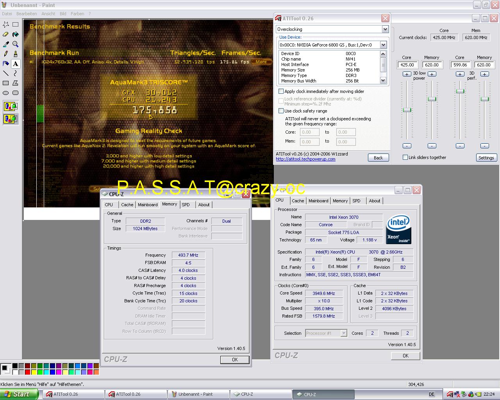Viewport: 500px width, 400px height.
Task: Pick the Polygon shape tool
Action: (16, 83)
